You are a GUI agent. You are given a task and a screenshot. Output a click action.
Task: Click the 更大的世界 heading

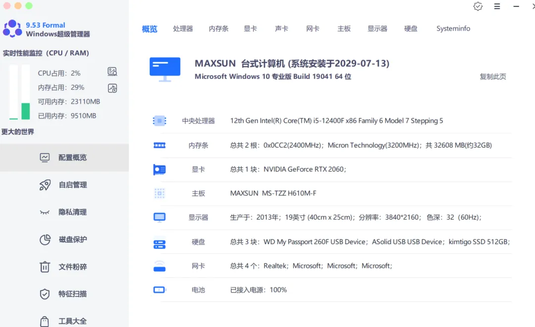click(17, 132)
